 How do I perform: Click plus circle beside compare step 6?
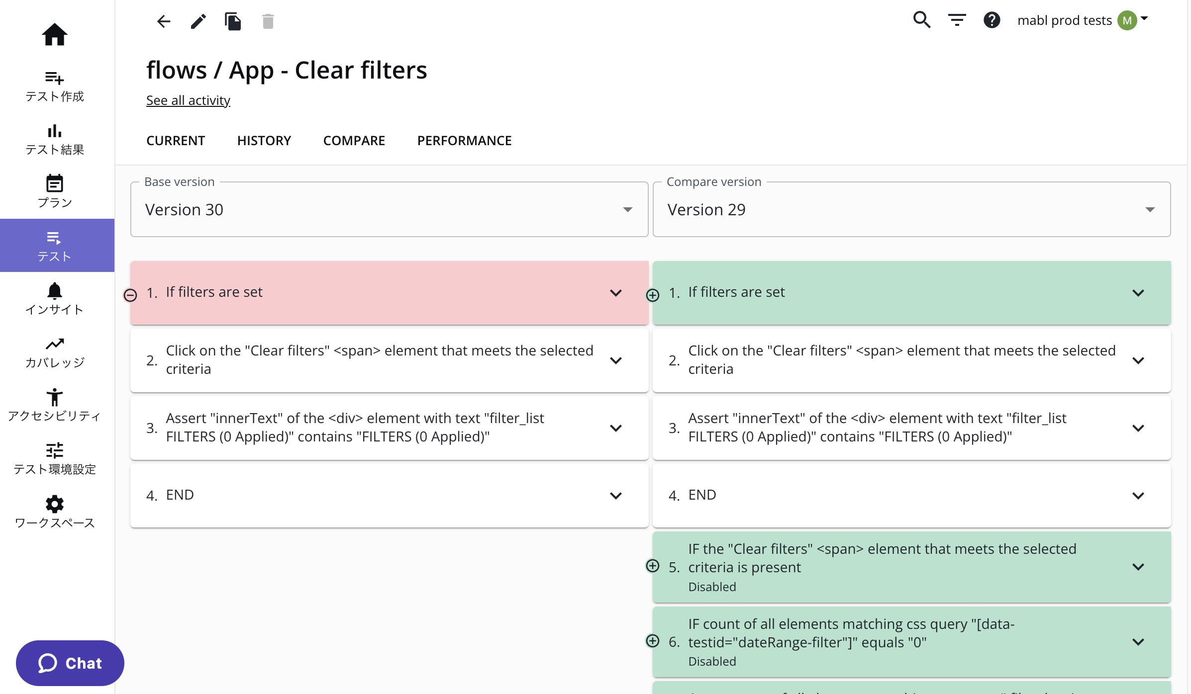[652, 641]
